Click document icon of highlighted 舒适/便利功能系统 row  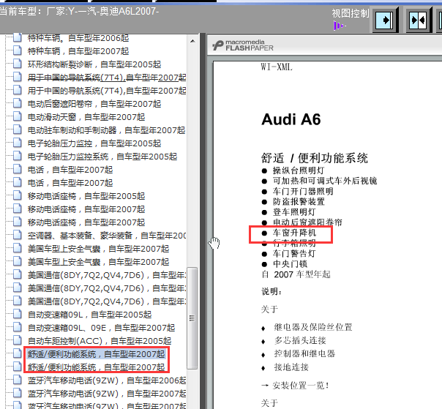coord(17,353)
